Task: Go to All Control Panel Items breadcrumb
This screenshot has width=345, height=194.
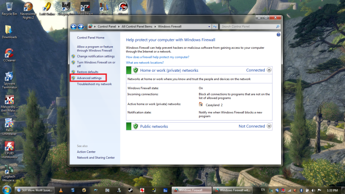Action: tap(137, 26)
